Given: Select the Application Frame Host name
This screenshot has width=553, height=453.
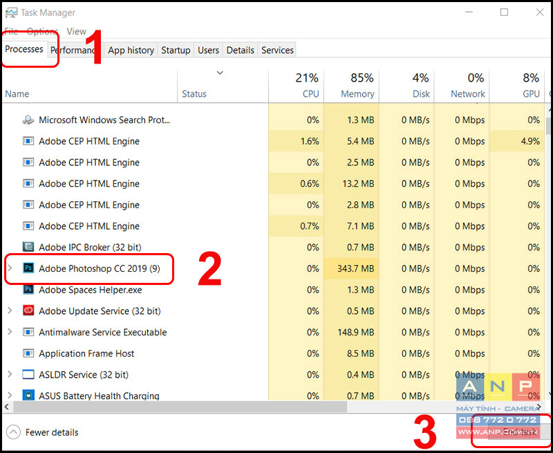Looking at the screenshot, I should pyautogui.click(x=86, y=353).
